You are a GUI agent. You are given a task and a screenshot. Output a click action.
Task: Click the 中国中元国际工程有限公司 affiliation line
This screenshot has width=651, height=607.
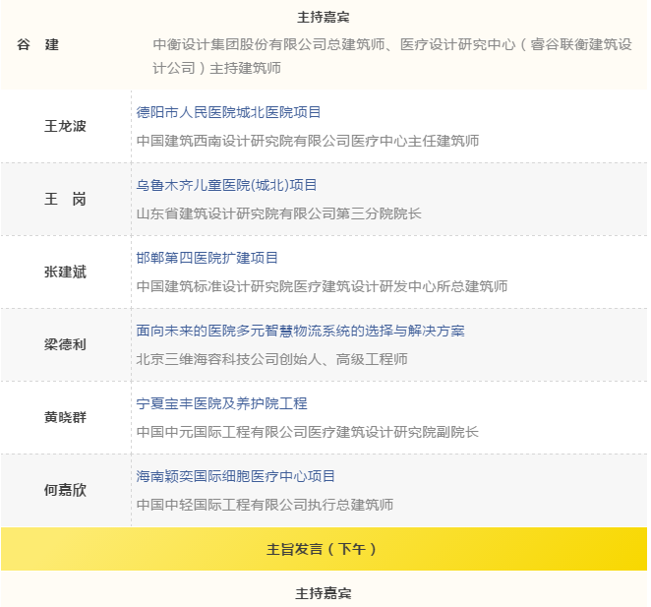click(x=308, y=432)
